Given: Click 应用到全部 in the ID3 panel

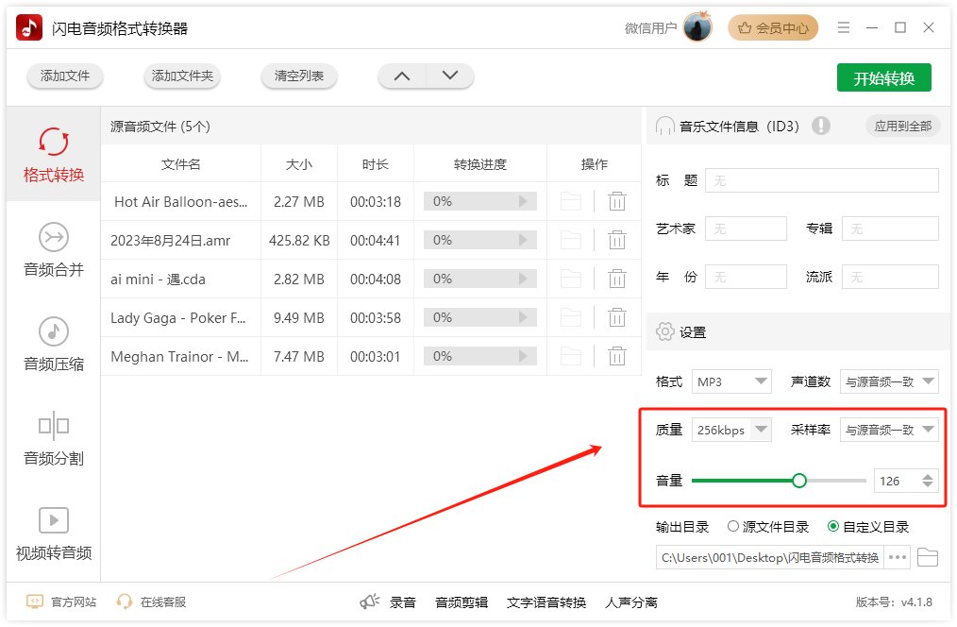Looking at the screenshot, I should pyautogui.click(x=902, y=126).
